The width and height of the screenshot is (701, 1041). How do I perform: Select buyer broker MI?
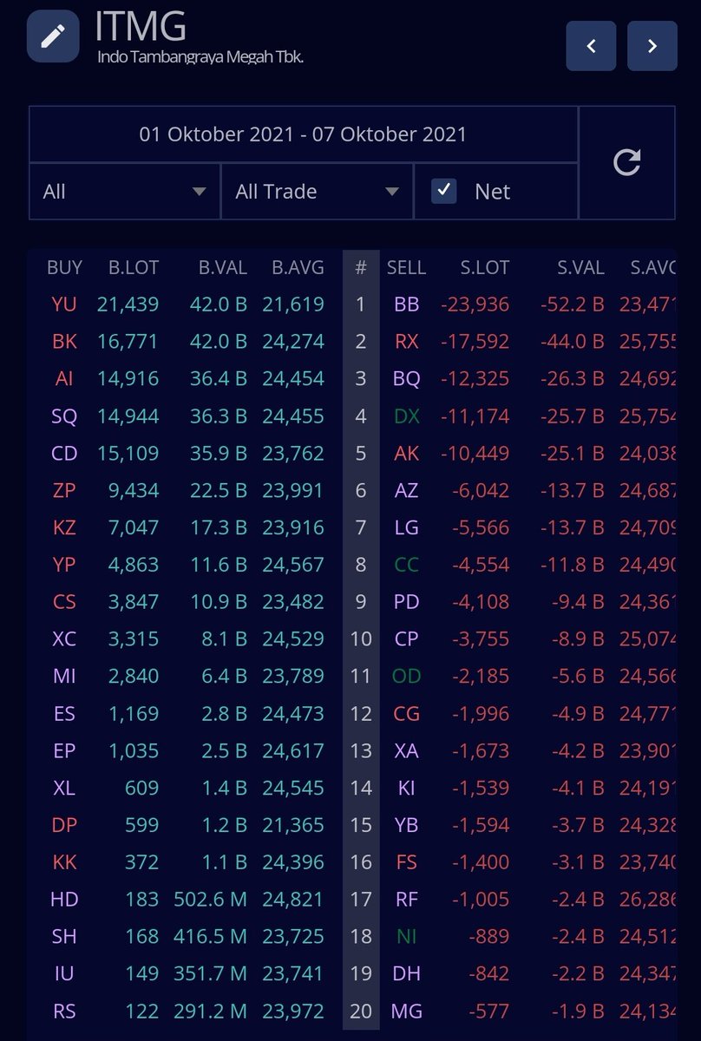[x=64, y=676]
